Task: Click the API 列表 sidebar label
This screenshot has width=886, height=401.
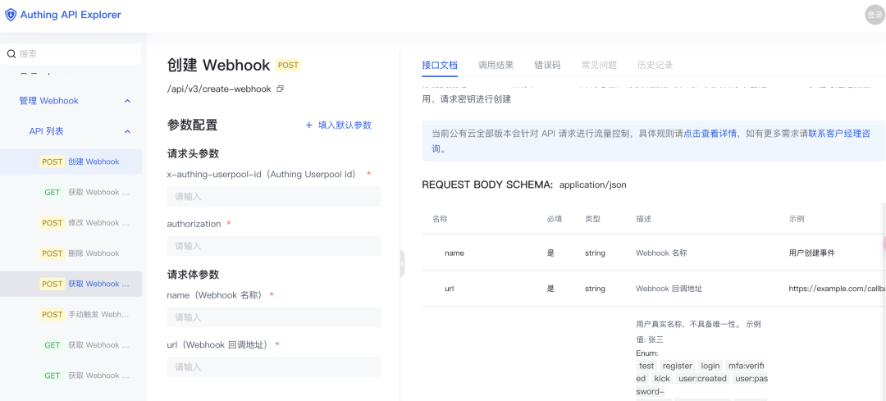Action: [x=46, y=131]
